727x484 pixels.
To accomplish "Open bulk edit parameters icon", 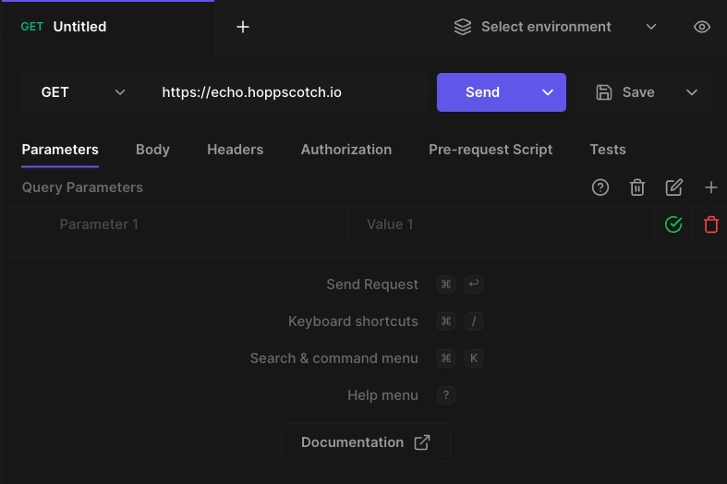I will coord(674,188).
